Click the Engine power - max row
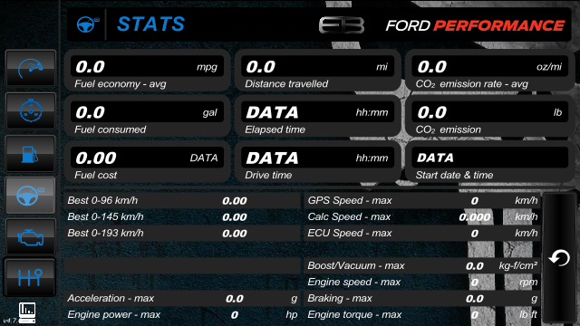Image resolution: width=580 pixels, height=326 pixels. point(182,314)
